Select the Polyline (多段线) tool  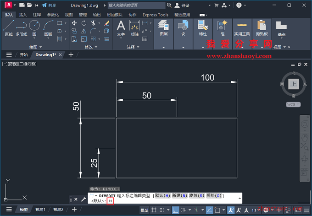(x=21, y=28)
